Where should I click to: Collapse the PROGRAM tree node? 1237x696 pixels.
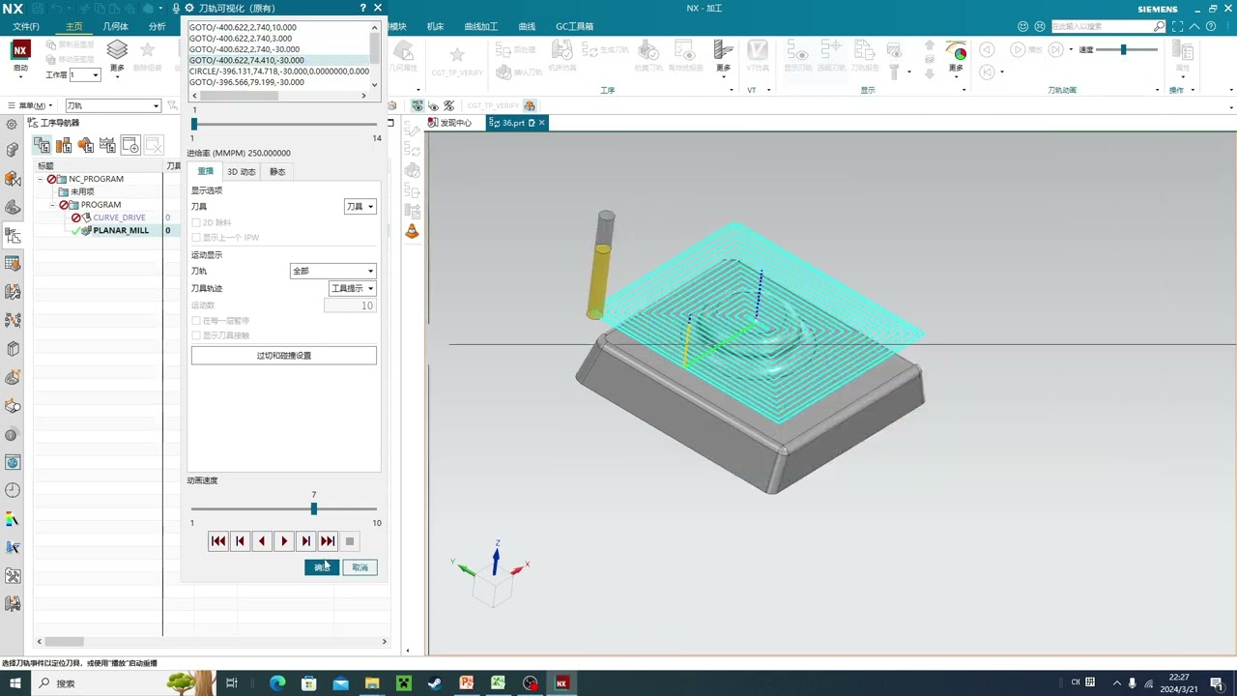click(52, 205)
